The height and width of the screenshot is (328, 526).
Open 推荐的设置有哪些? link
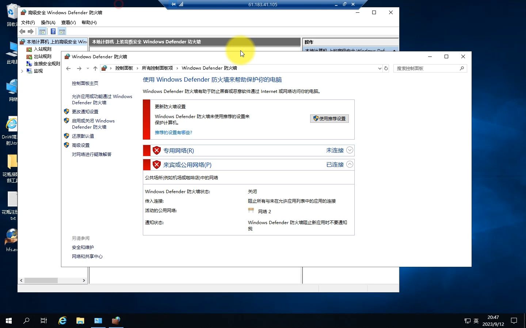click(x=174, y=133)
